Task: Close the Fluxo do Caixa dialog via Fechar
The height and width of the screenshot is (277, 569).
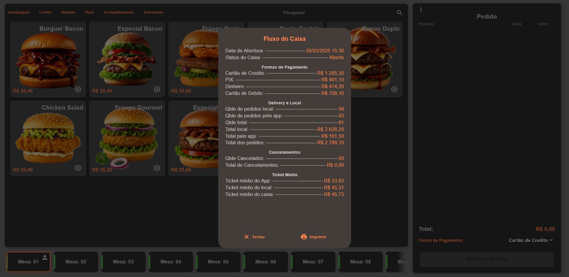Action: 254,237
